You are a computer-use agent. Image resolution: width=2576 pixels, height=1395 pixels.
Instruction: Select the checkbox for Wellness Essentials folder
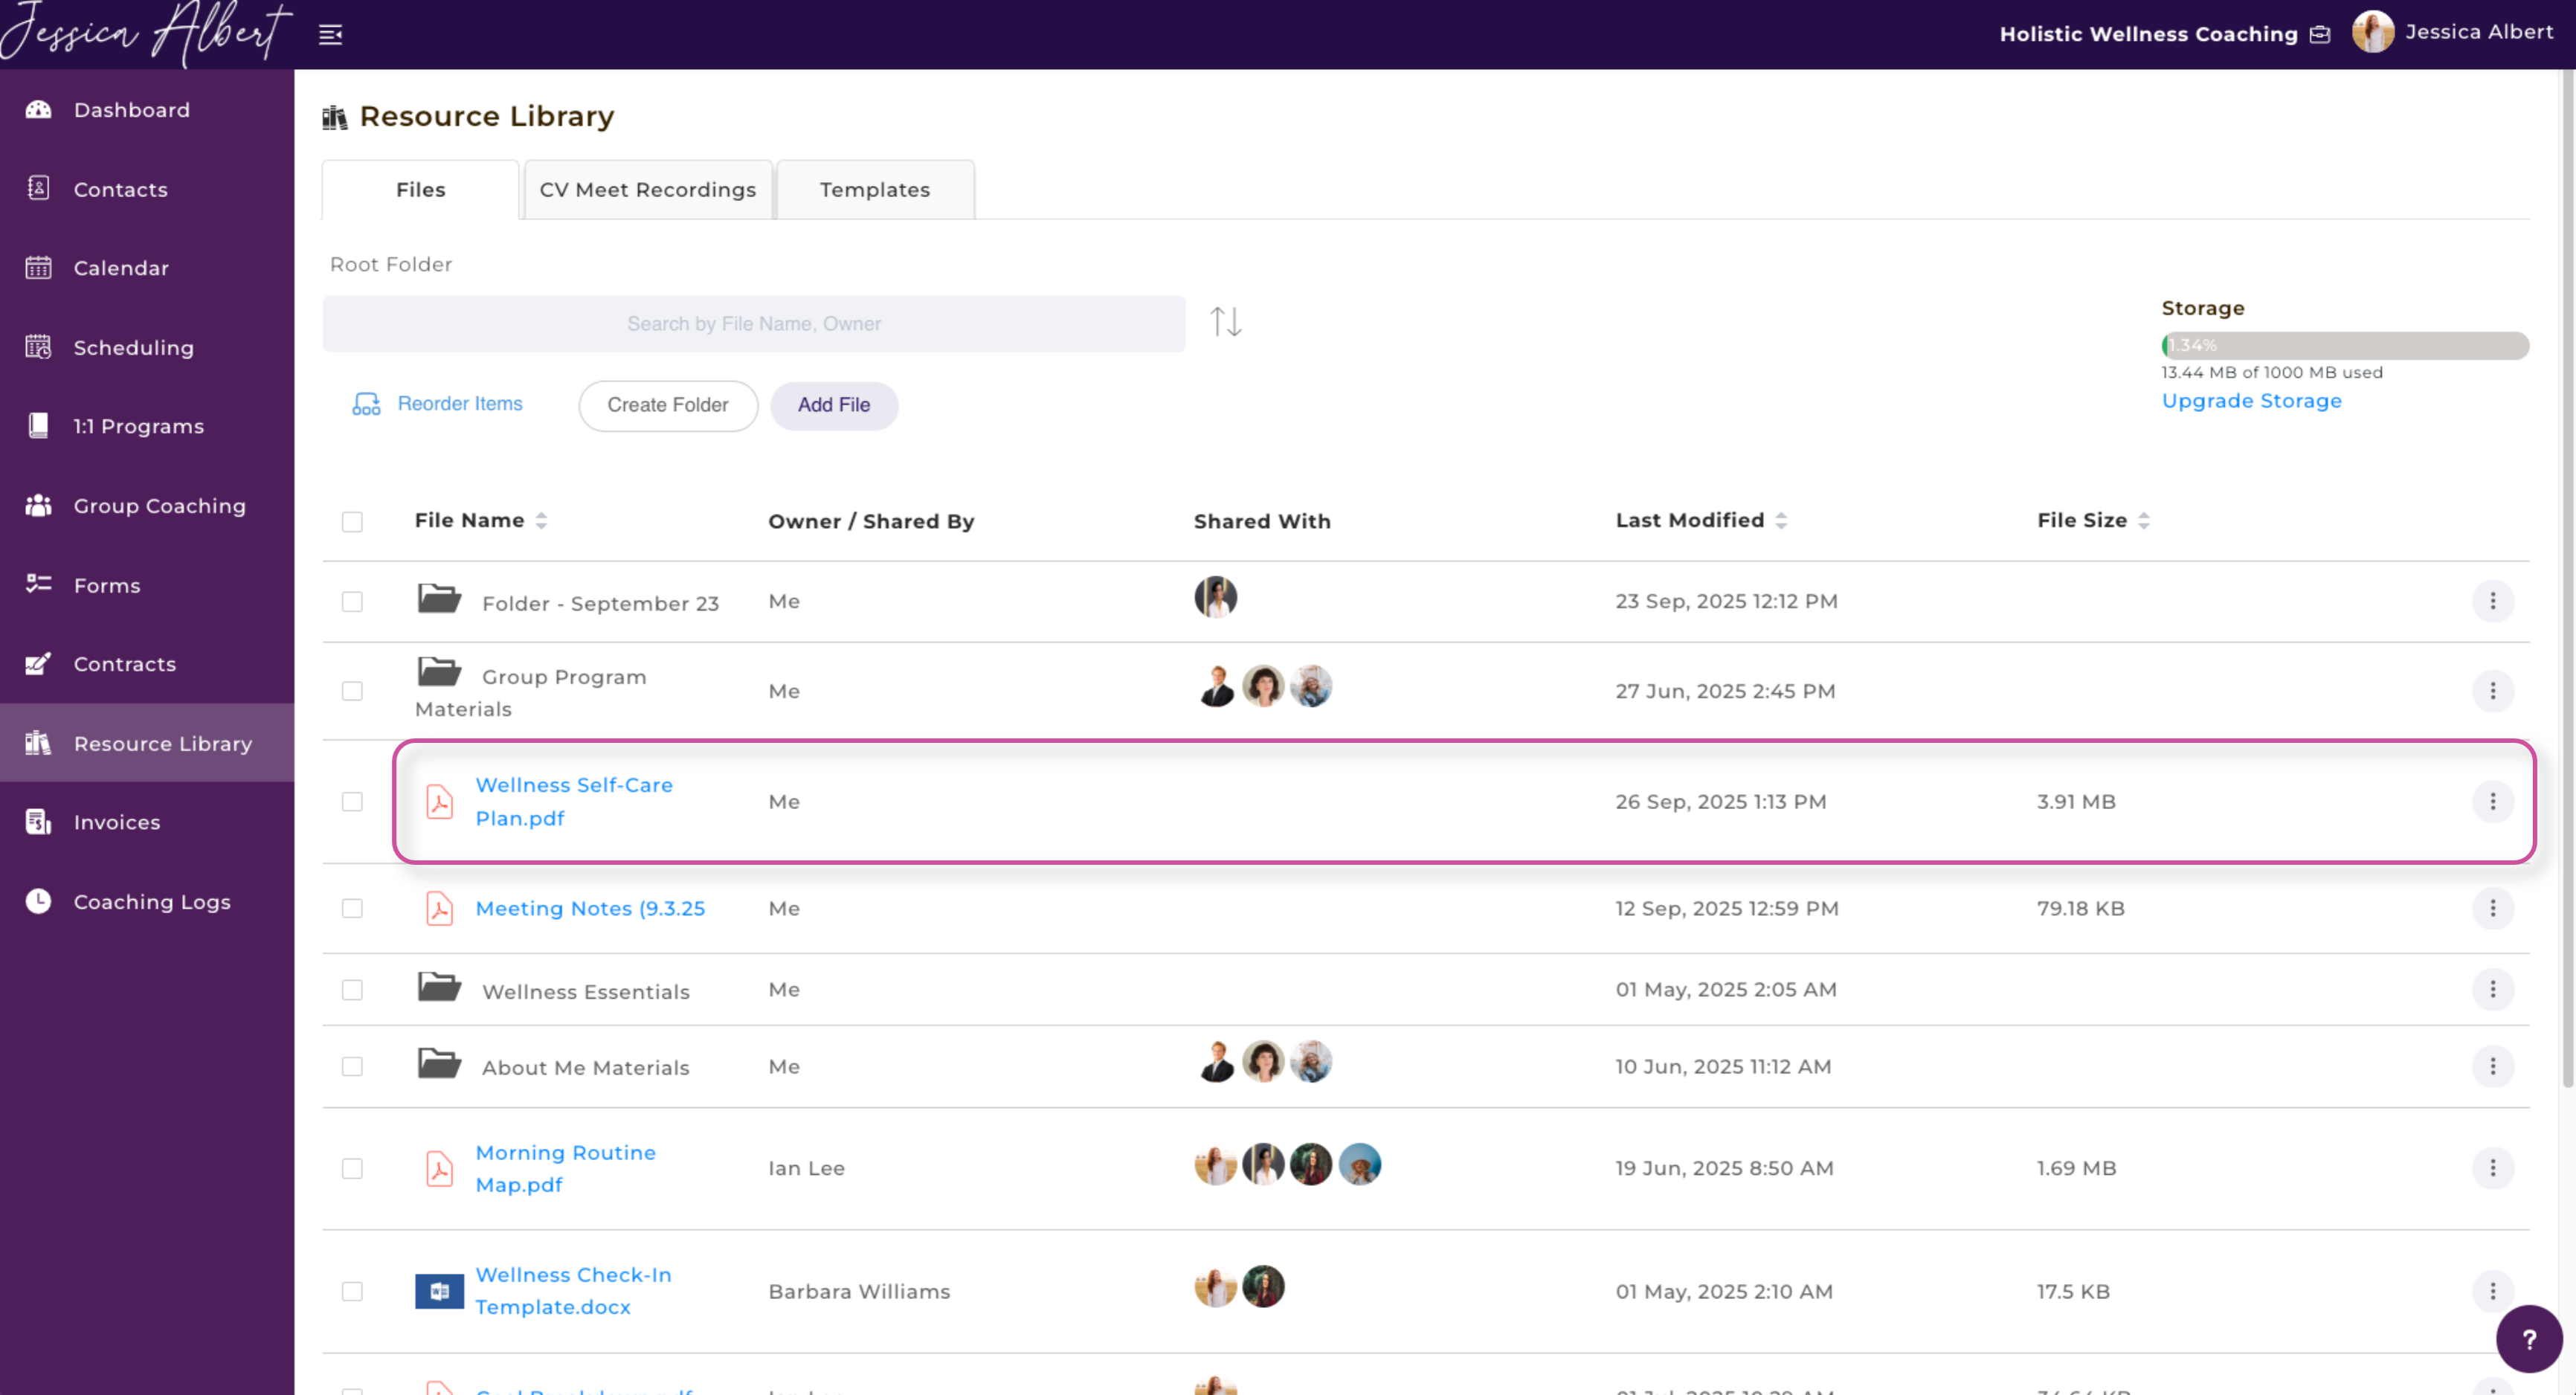[x=352, y=990]
